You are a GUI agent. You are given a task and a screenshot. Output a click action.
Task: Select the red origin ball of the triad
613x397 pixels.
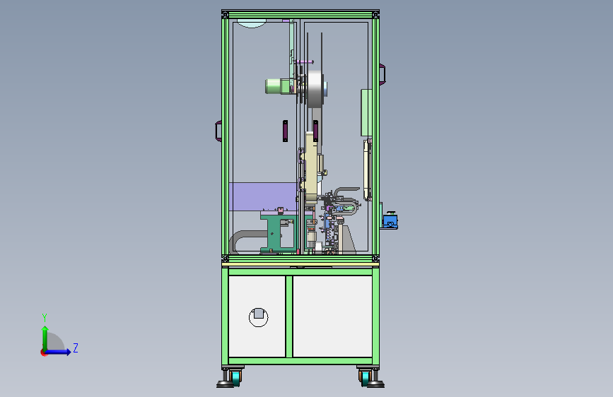point(43,352)
